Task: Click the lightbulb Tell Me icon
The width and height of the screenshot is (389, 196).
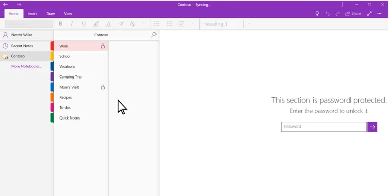Action: click(x=317, y=14)
